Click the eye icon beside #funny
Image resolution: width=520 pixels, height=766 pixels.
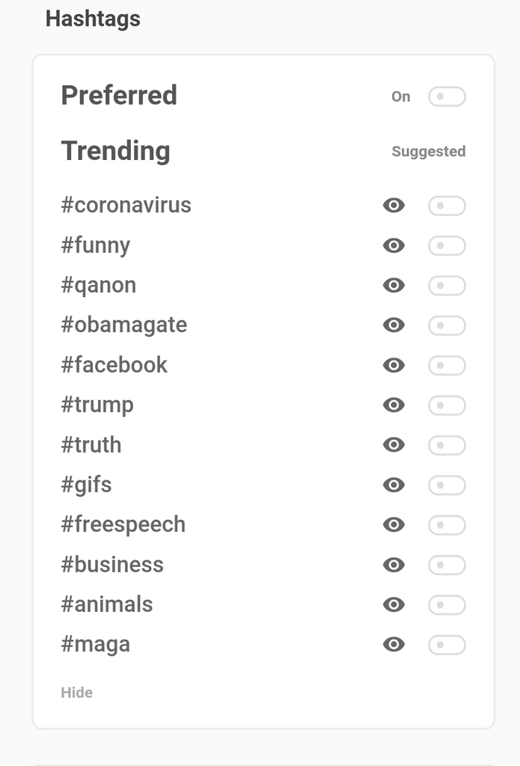coord(394,245)
